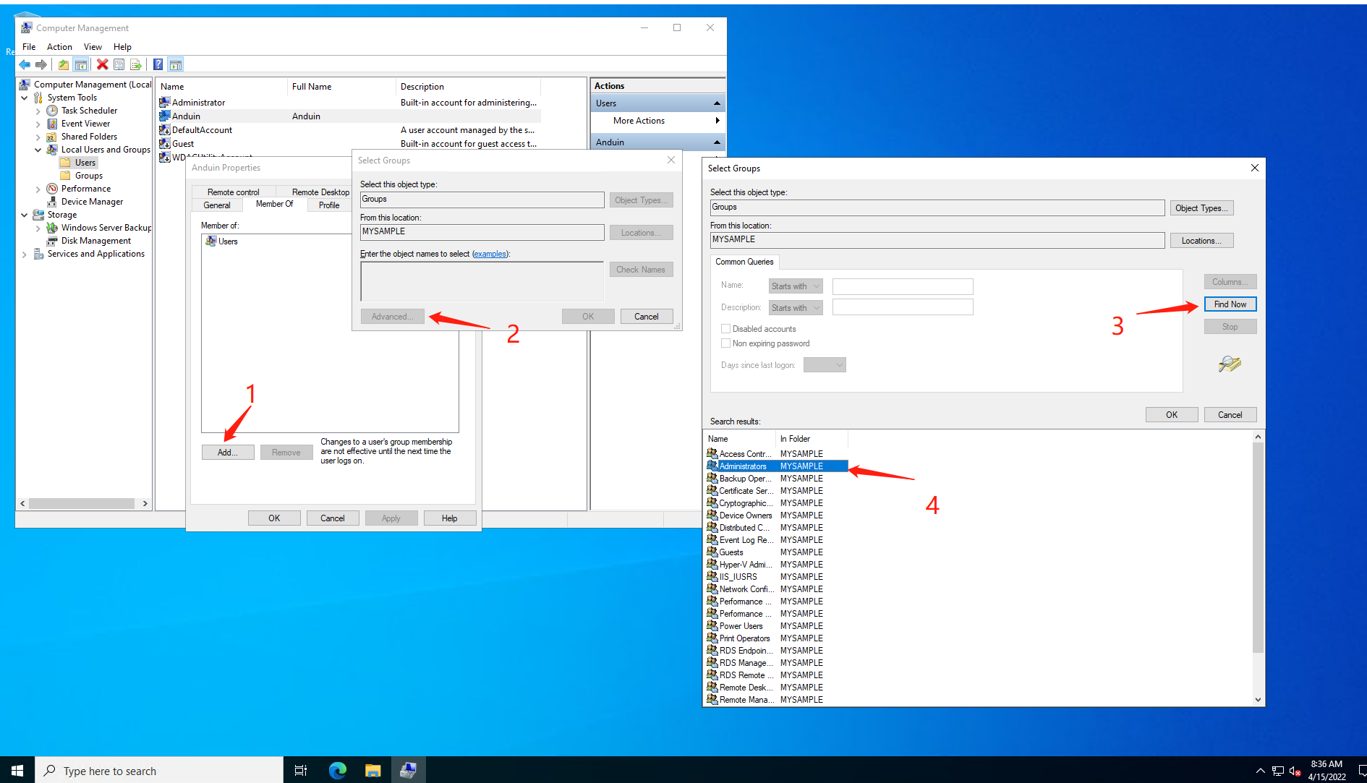Open the Description 'Starts with' dropdown
Image resolution: width=1367 pixels, height=783 pixels.
click(x=796, y=308)
